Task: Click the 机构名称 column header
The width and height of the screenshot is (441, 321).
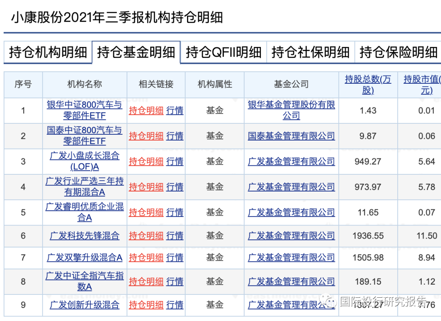Action: 85,84
